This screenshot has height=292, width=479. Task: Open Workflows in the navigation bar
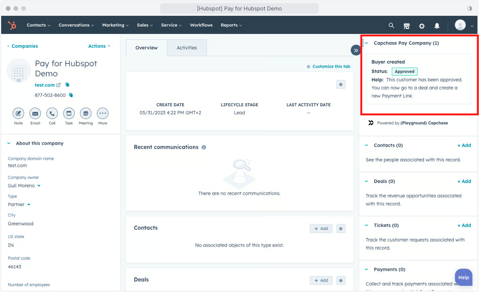201,25
